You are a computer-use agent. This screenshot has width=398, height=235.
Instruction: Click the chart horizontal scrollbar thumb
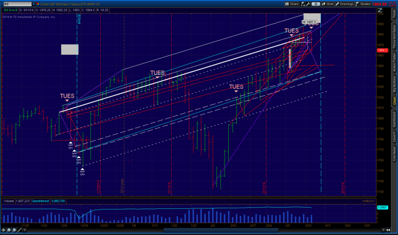pyautogui.click(x=221, y=230)
